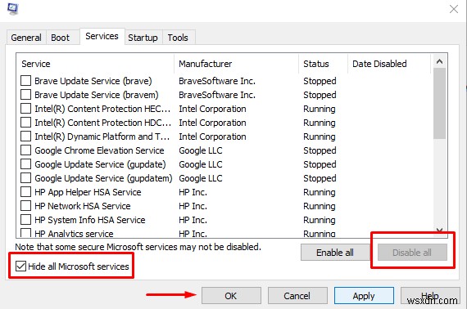Tick Google Chrome Elevation Service checkbox
Image resolution: width=467 pixels, height=309 pixels.
tap(26, 150)
